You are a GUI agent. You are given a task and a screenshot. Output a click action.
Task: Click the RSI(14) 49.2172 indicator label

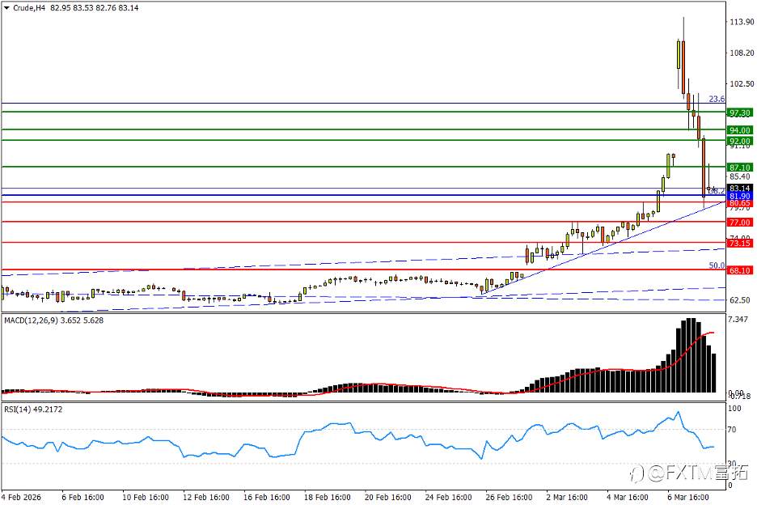(33, 409)
